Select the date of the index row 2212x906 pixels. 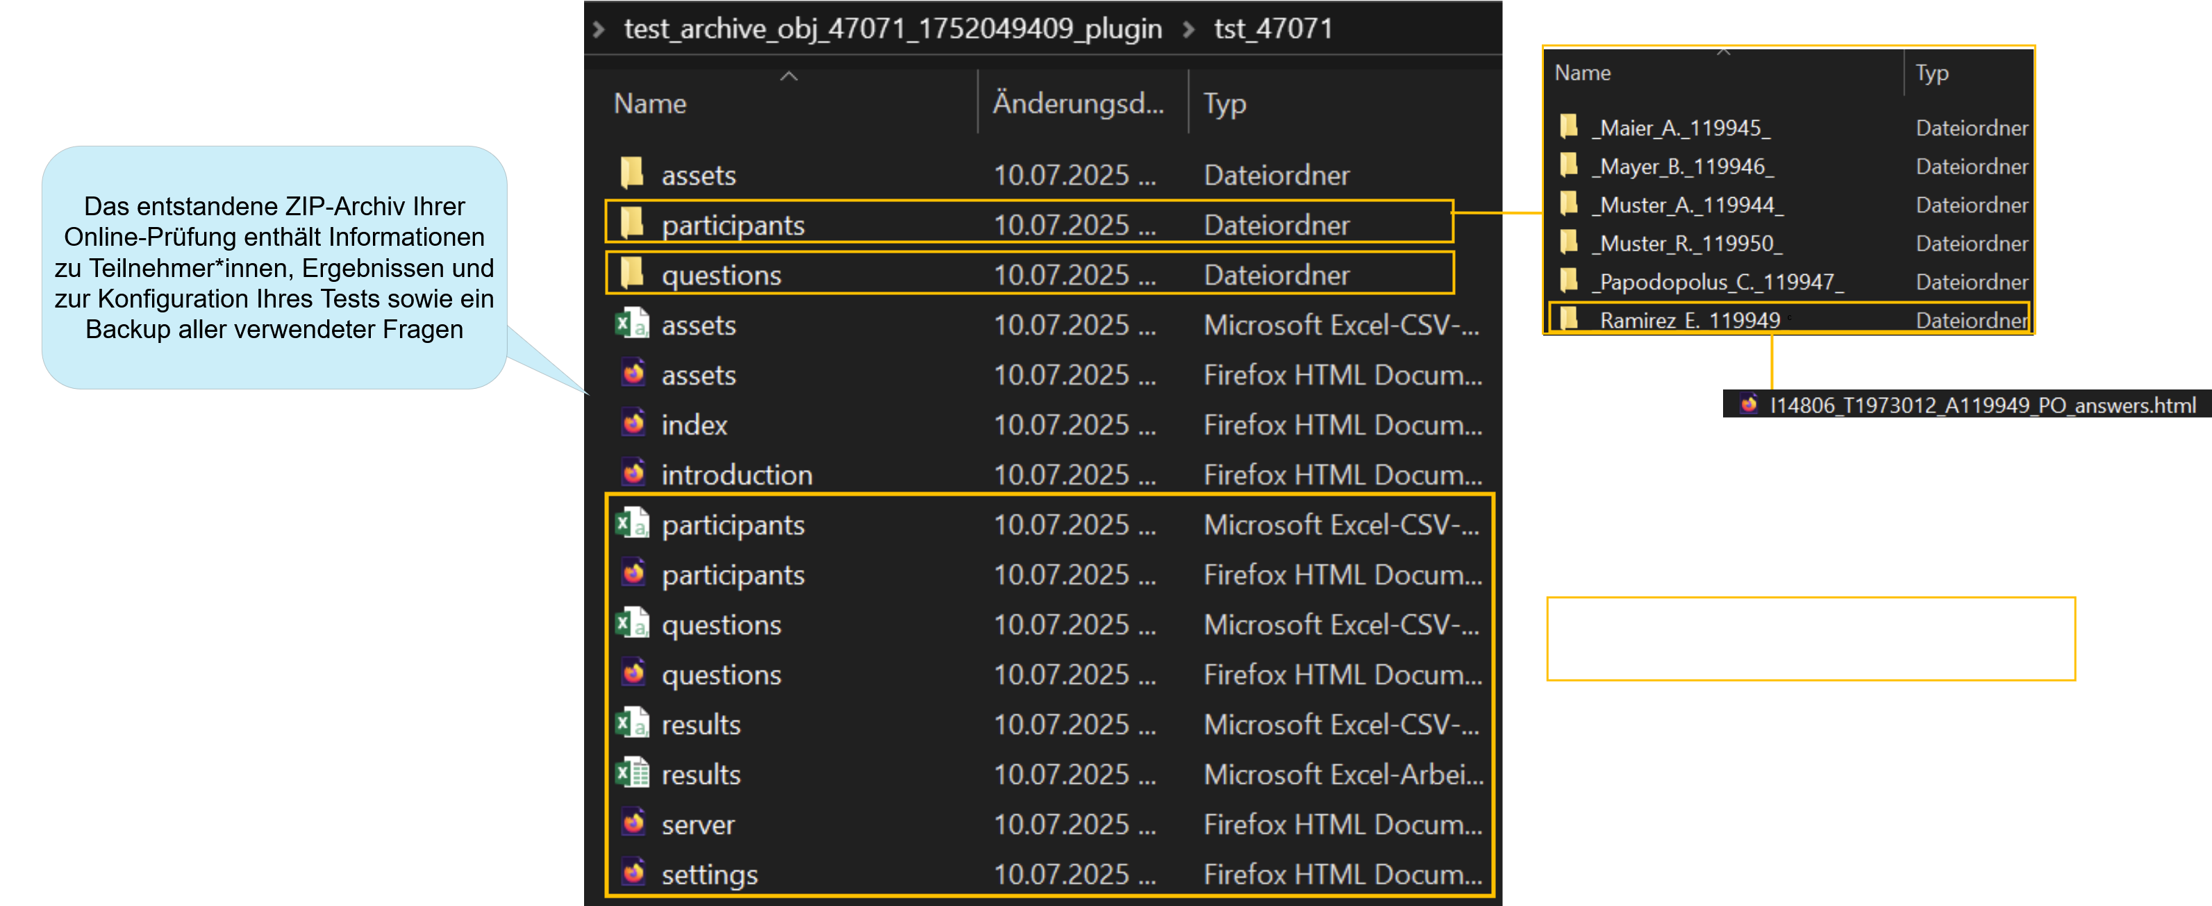coord(1074,425)
